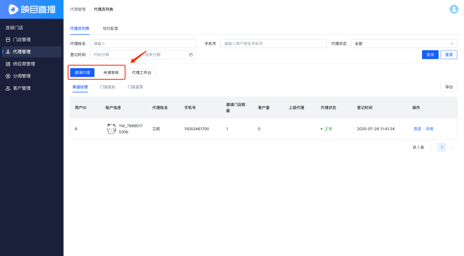Click the 客户管理 sidebar icon
The image size is (464, 256).
(x=8, y=88)
